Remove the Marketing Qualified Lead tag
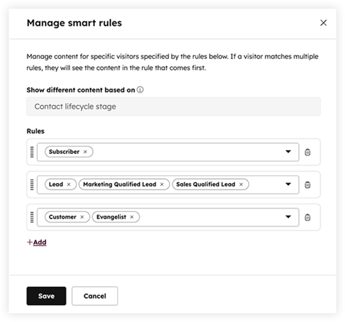345x322 pixels. [x=162, y=185]
